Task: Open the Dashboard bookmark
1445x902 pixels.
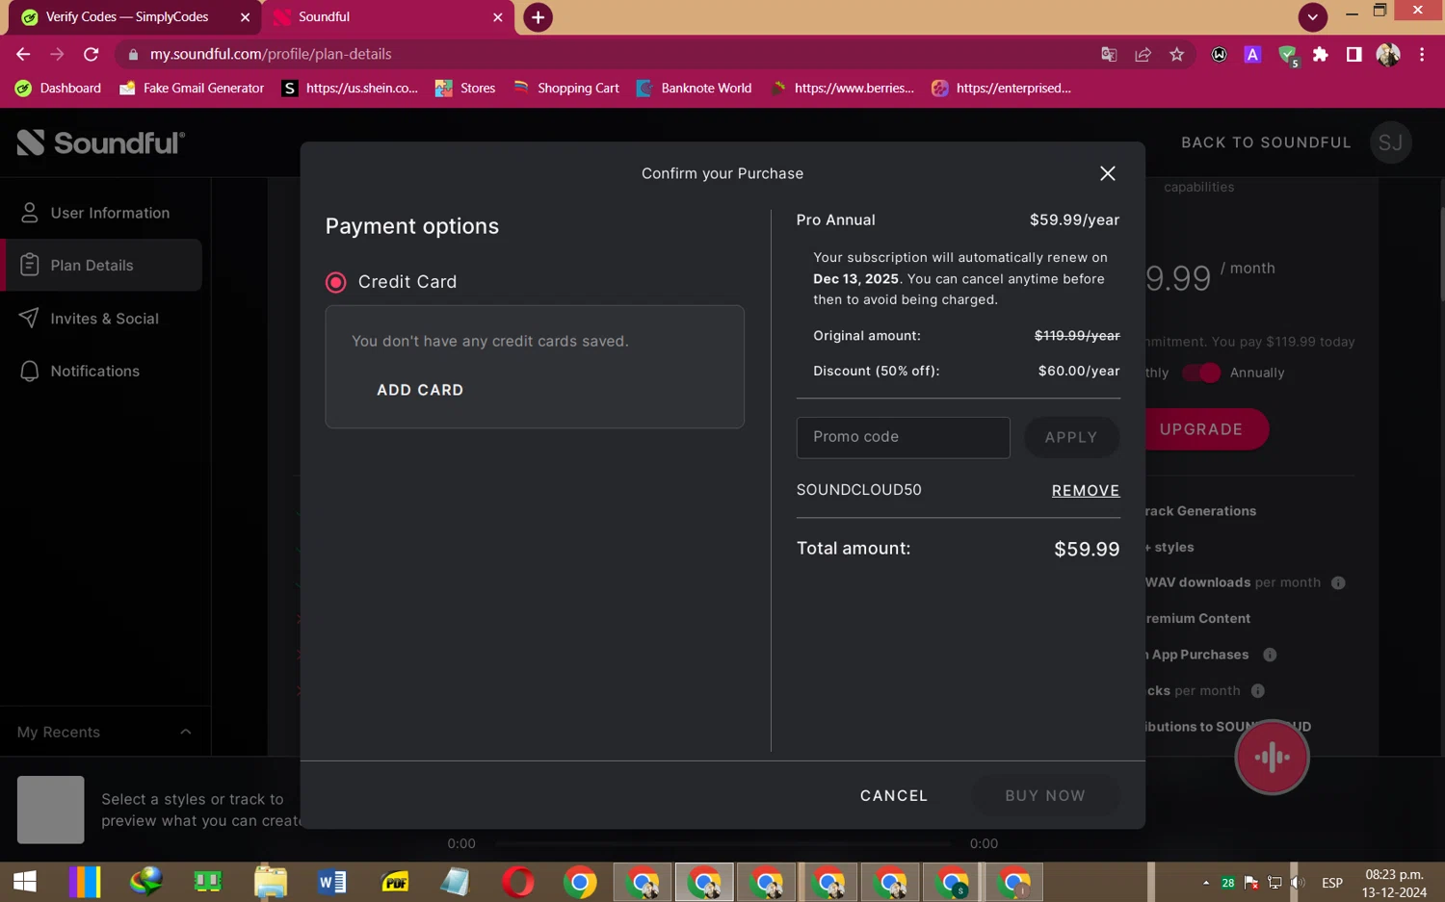Action: [x=58, y=89]
